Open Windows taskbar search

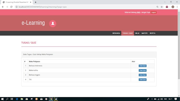coord(7,99)
